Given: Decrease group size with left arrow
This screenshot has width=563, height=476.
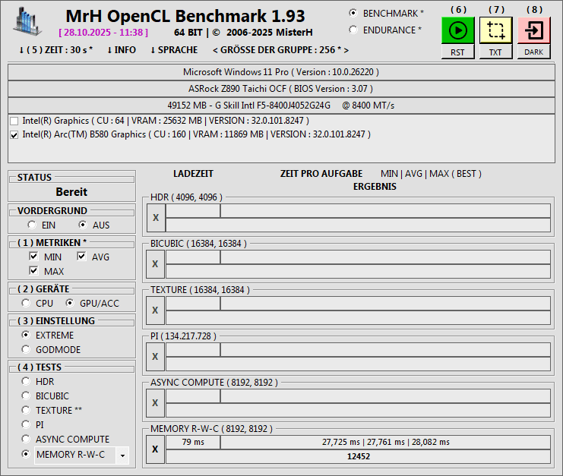Looking at the screenshot, I should [x=215, y=50].
